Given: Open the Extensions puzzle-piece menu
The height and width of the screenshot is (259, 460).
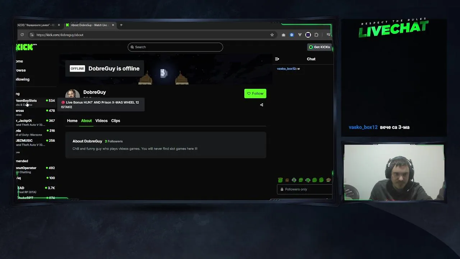Looking at the screenshot, I should (316, 35).
